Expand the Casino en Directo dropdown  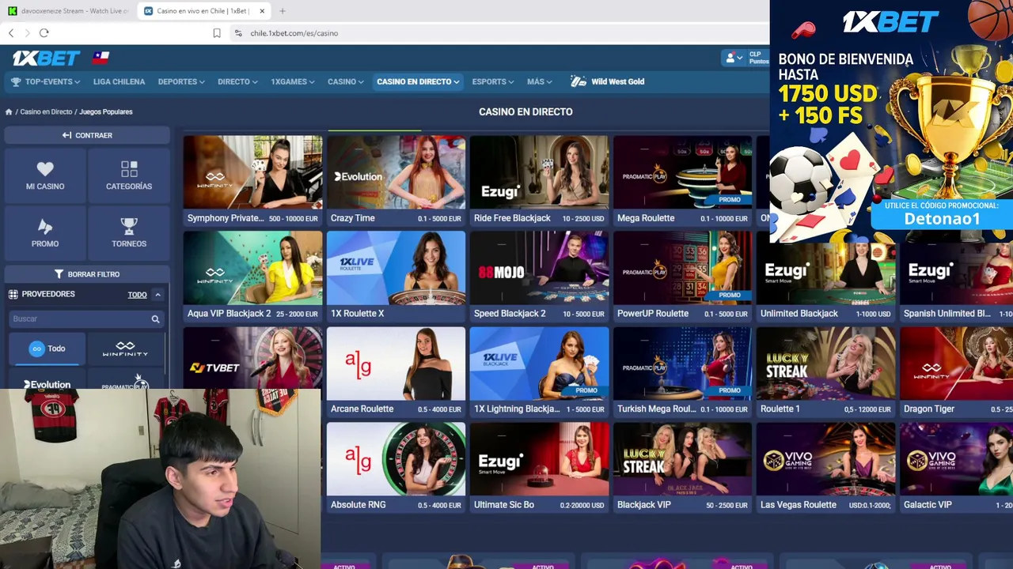click(418, 81)
